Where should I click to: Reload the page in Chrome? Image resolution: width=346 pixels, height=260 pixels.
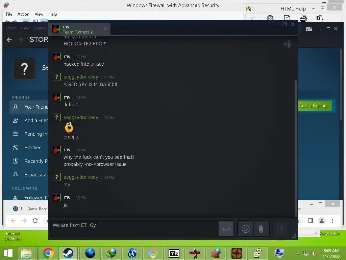pos(35,221)
